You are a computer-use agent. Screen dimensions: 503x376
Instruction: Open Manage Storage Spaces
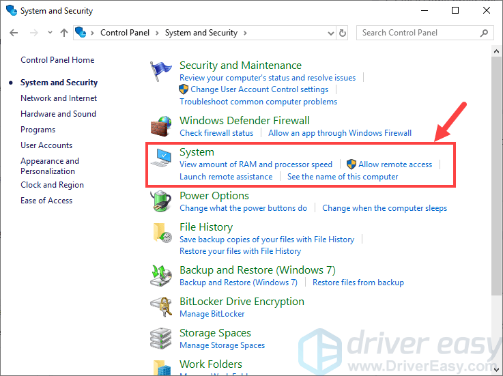pyautogui.click(x=222, y=345)
